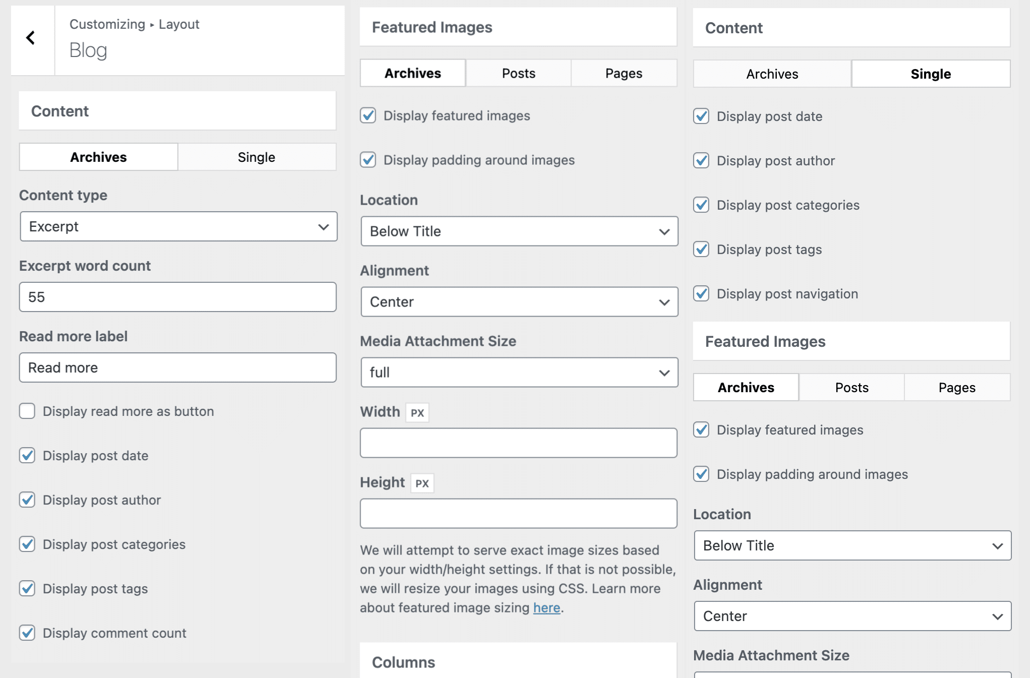This screenshot has height=678, width=1030.
Task: Uncheck "Display post tags" in Single content
Action: click(701, 249)
